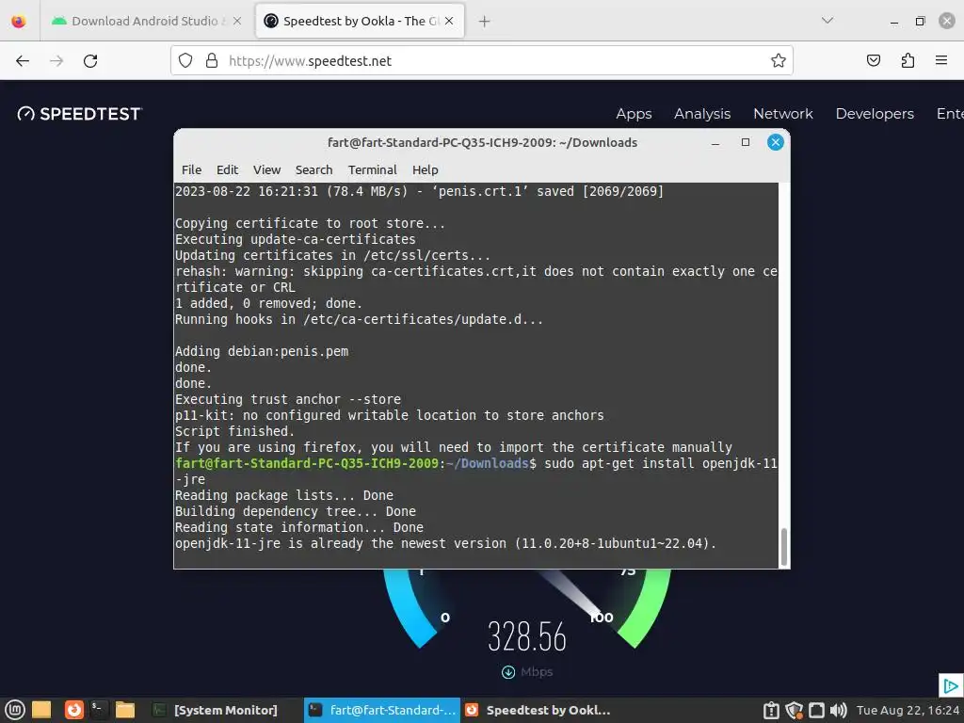Viewport: 964px width, 723px height.
Task: Launch Firefox from the taskbar launcher
Action: coord(74,710)
